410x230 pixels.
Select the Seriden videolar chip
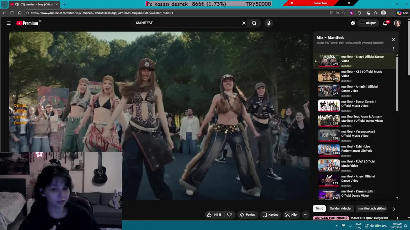340,208
